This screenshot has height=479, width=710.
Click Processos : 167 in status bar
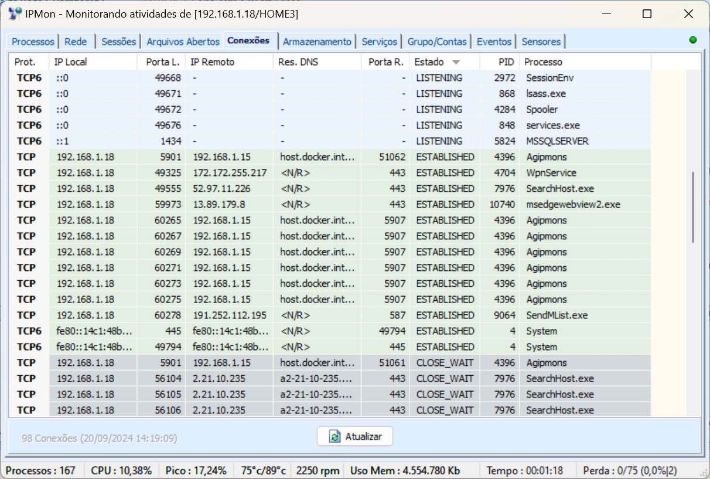[x=40, y=470]
